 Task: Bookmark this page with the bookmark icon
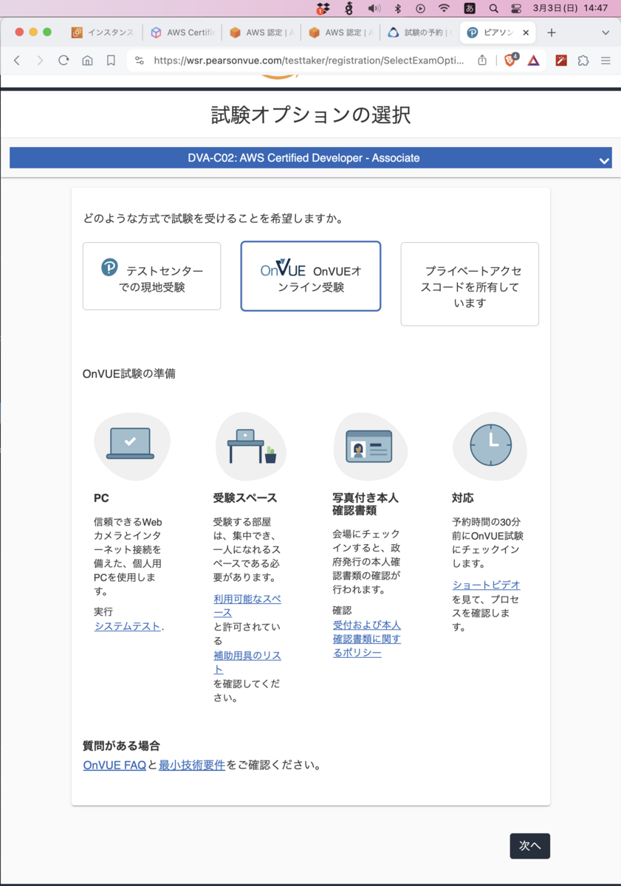111,61
